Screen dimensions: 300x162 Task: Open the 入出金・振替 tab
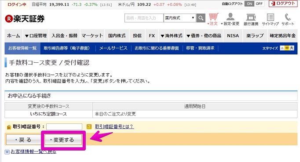click(65, 36)
